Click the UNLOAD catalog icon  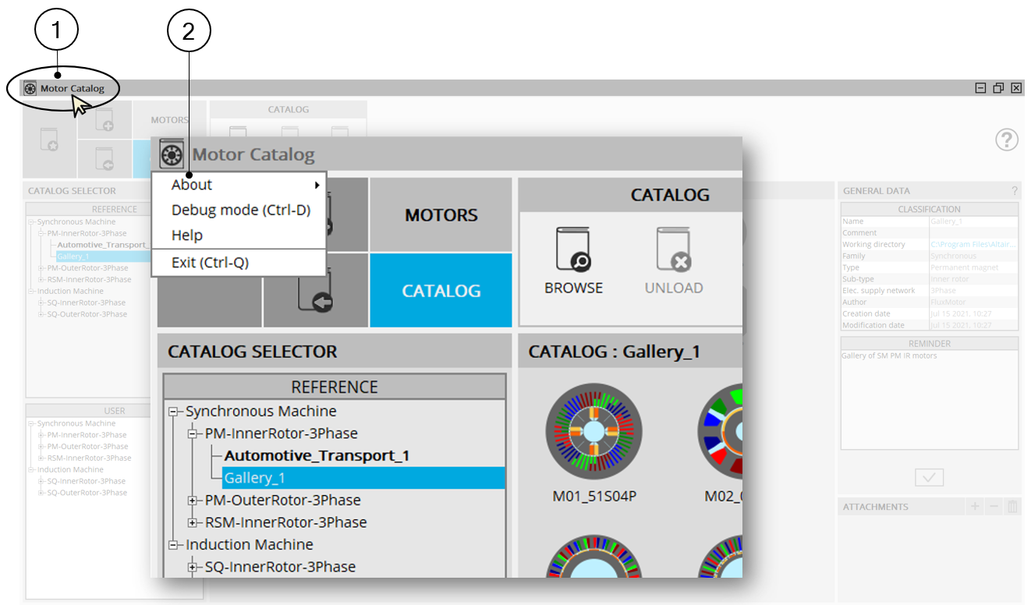(673, 249)
